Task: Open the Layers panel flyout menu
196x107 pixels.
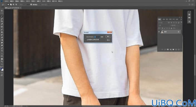Action: coord(181,20)
